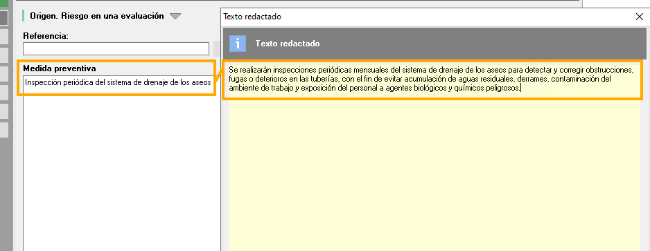650x251 pixels.
Task: Click the small gray button beside the Referencia field
Action: point(216,49)
